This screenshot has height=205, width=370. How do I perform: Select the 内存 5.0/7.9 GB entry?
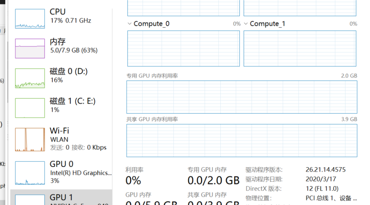pyautogui.click(x=61, y=49)
